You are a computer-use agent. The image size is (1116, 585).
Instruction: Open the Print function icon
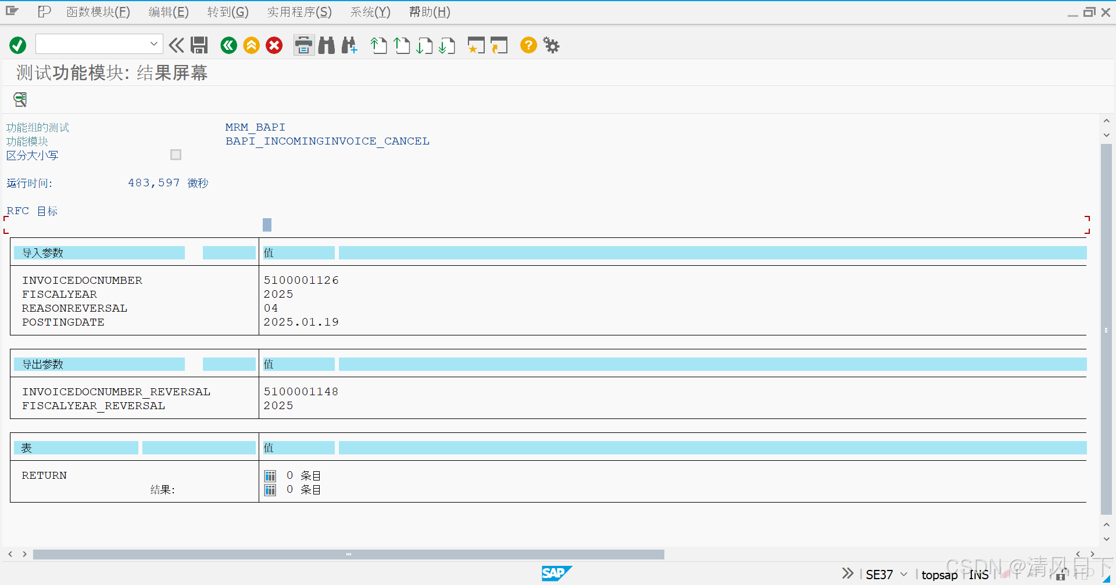click(x=303, y=45)
